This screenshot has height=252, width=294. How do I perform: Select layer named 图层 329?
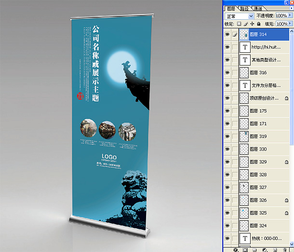[x=258, y=162]
